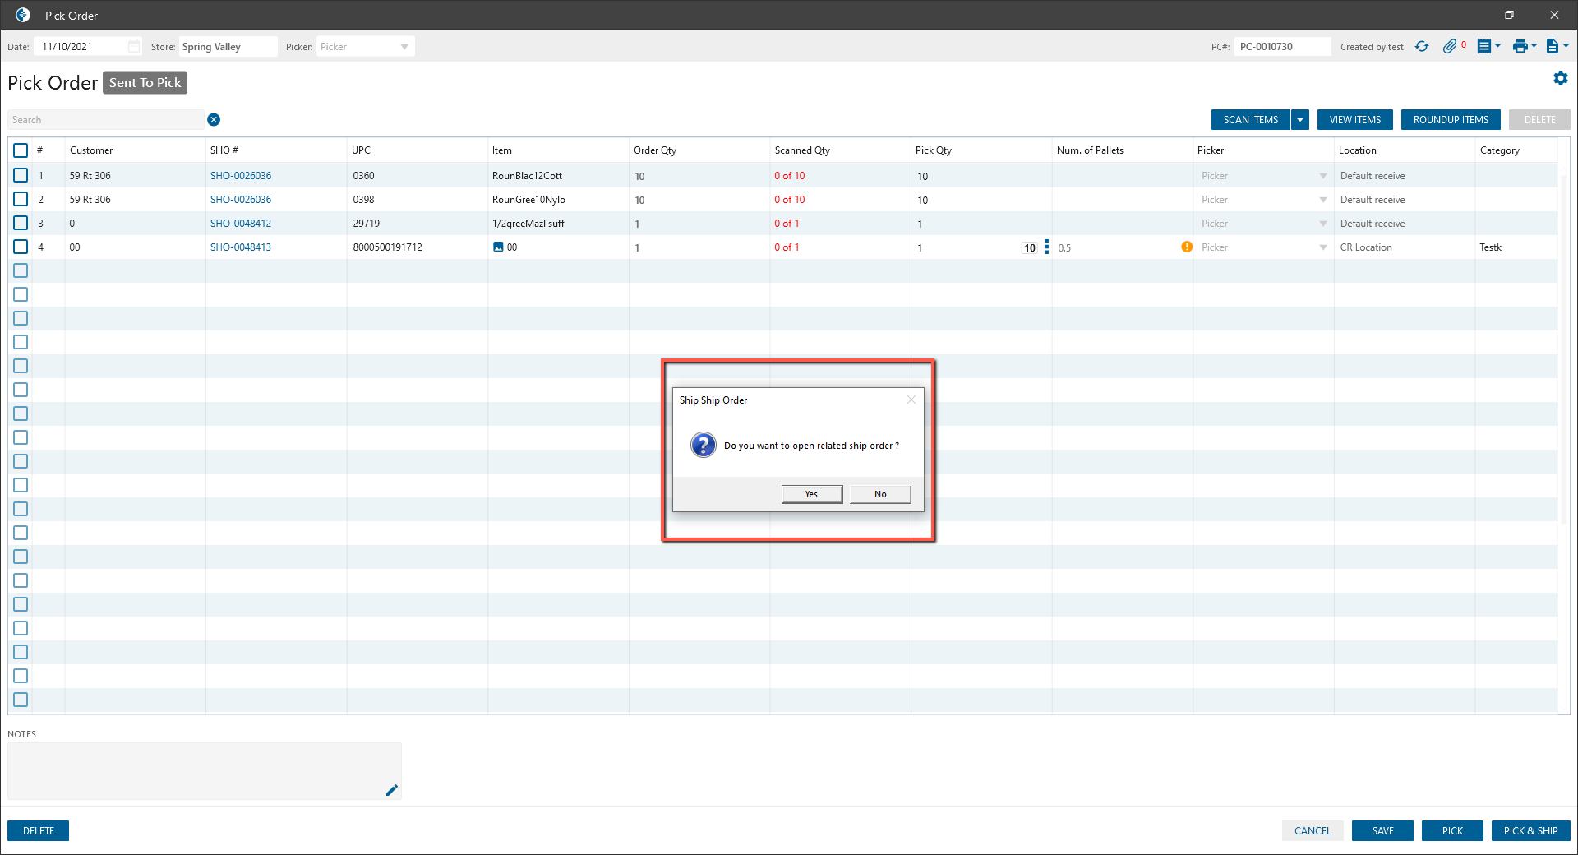
Task: Click the bottom-left DELETE button
Action: point(39,831)
